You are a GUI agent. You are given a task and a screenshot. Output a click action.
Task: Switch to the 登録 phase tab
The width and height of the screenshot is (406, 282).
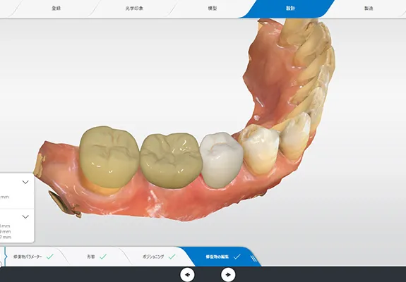point(56,8)
